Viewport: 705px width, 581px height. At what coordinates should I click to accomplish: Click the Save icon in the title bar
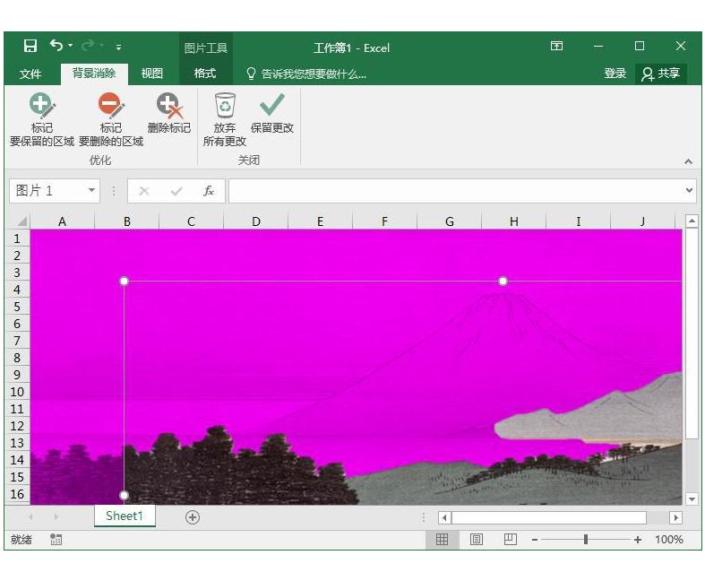point(30,46)
